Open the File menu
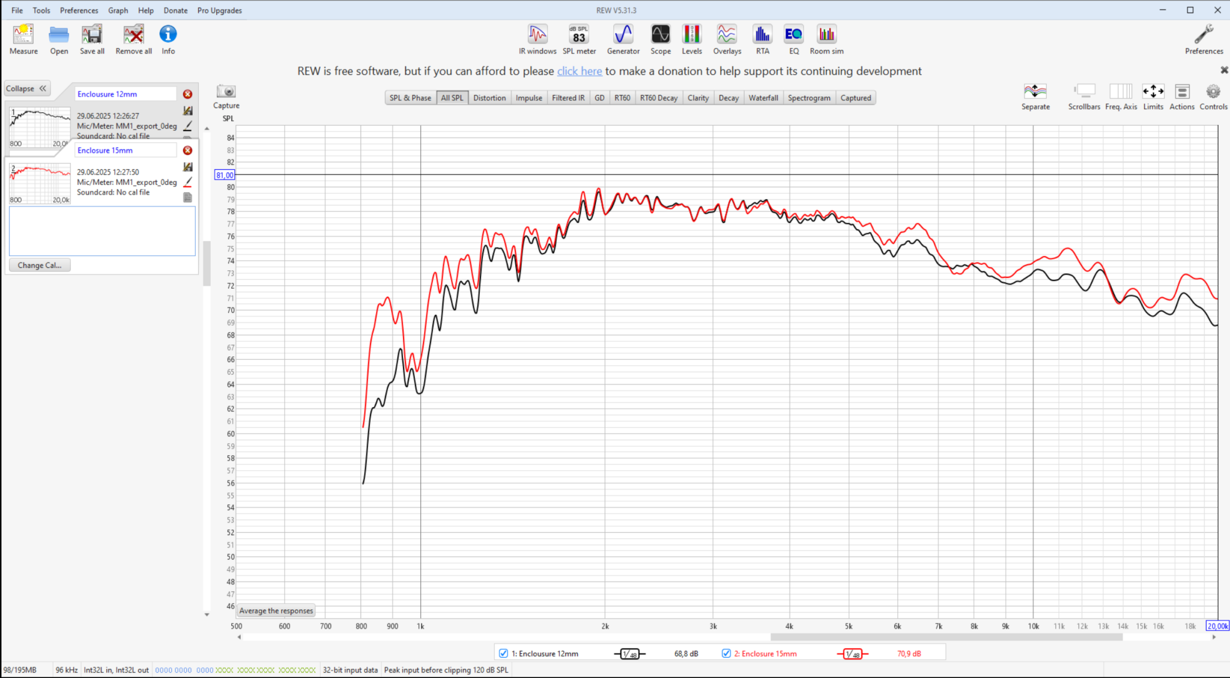The image size is (1230, 678). point(17,10)
